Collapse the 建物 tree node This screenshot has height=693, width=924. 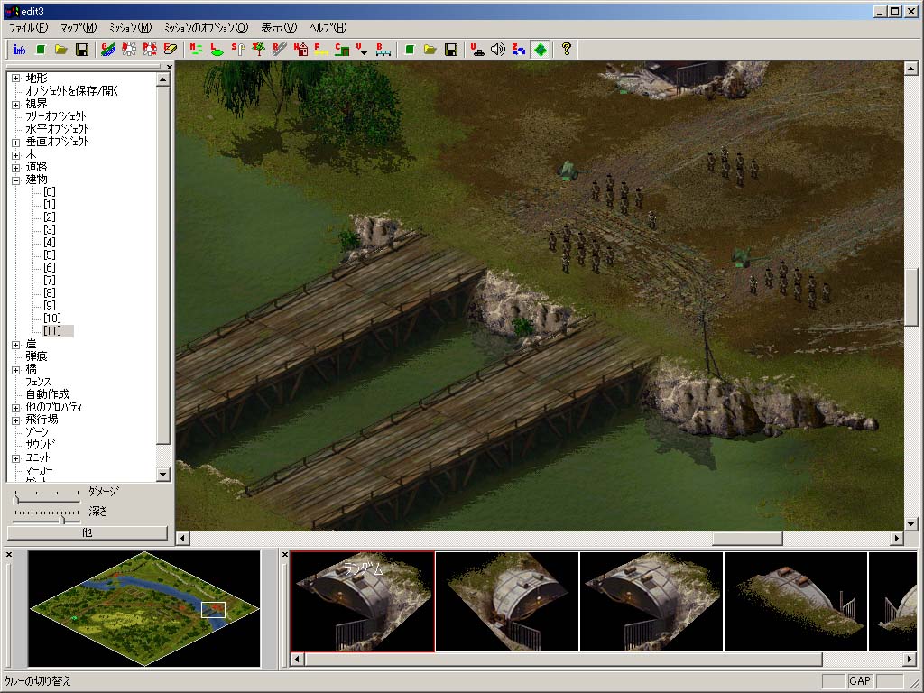[16, 180]
